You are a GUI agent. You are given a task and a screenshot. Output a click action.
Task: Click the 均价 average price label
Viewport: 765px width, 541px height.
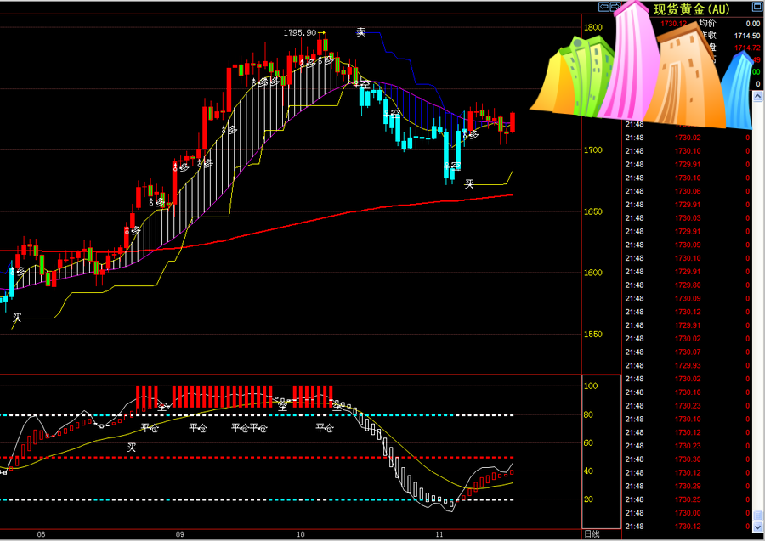point(707,23)
